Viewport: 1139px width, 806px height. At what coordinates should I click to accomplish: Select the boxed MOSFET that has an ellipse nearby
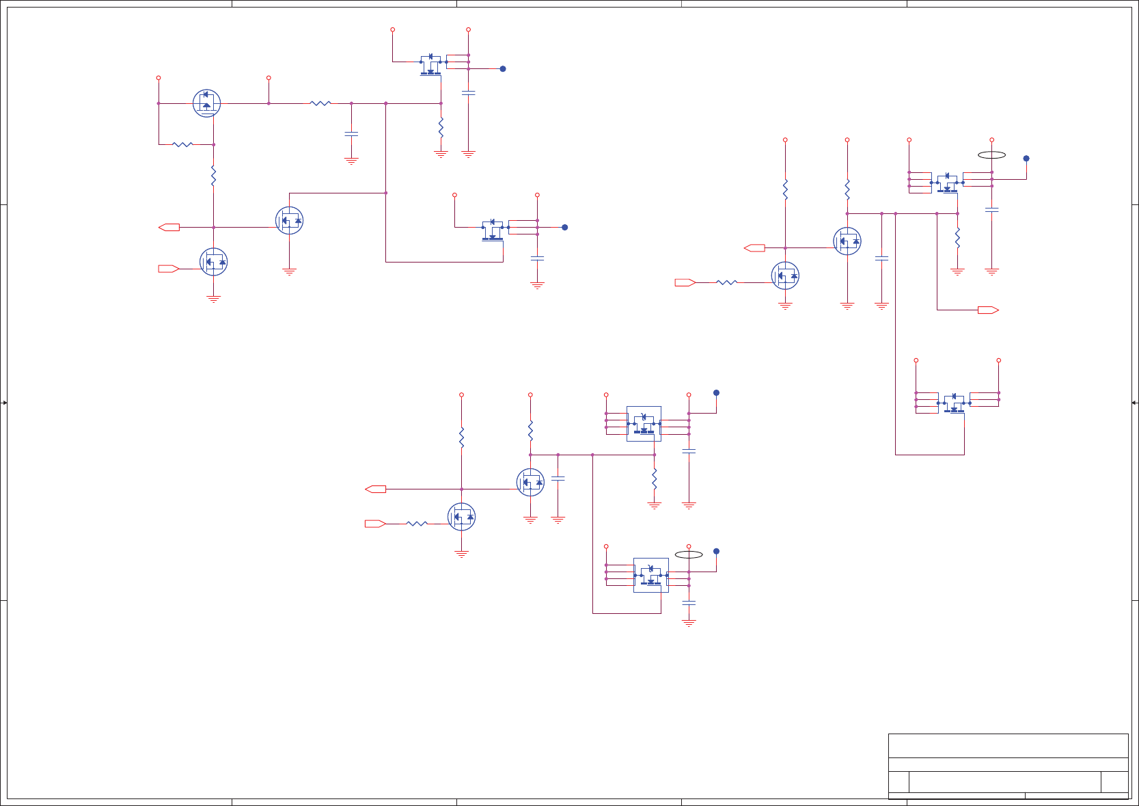pos(651,575)
